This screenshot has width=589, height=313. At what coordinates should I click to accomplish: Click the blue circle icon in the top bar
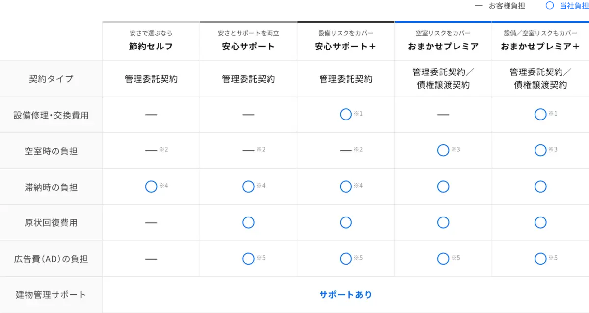click(550, 6)
